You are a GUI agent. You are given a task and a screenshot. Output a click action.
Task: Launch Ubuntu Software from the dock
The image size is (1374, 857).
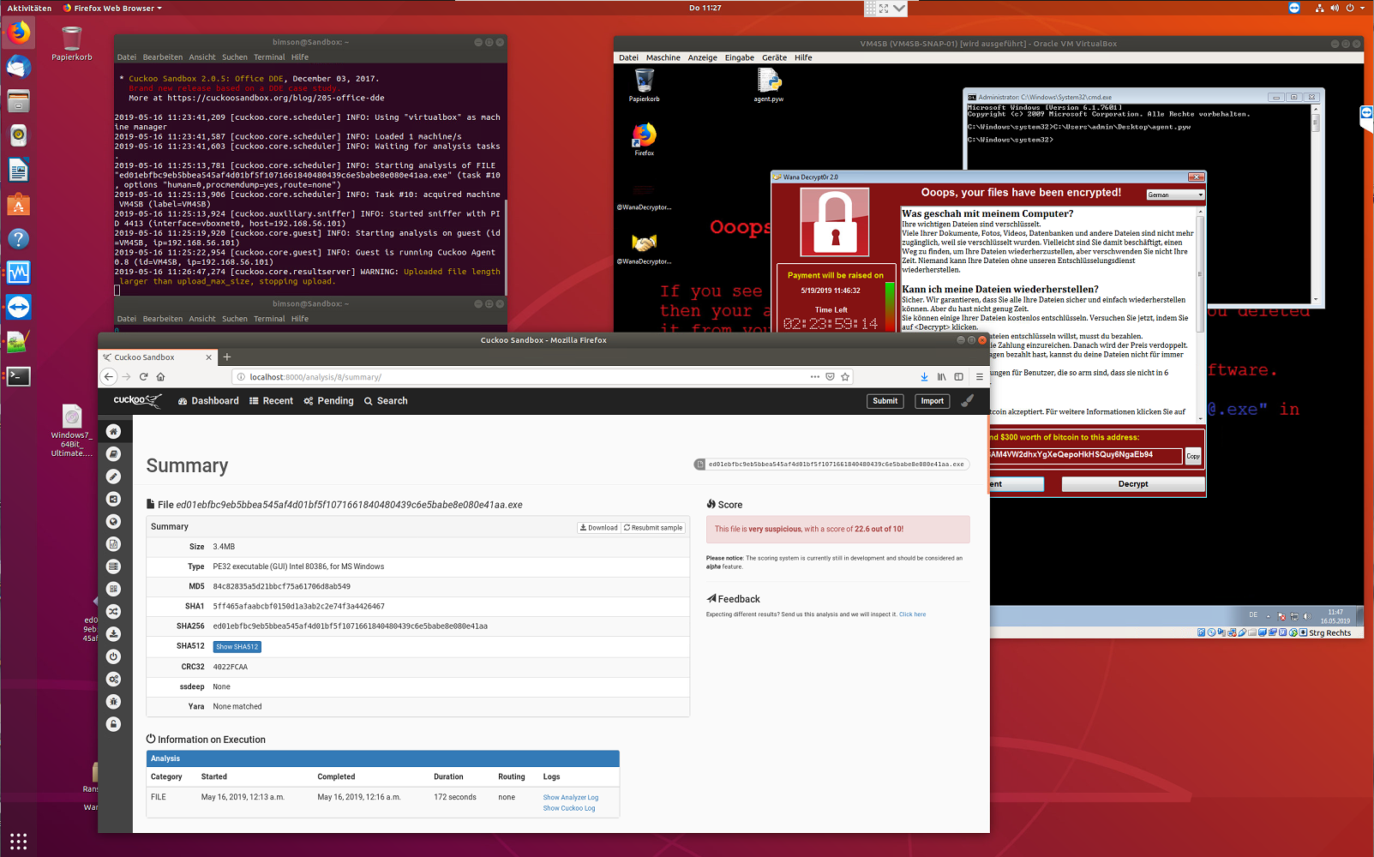point(19,204)
